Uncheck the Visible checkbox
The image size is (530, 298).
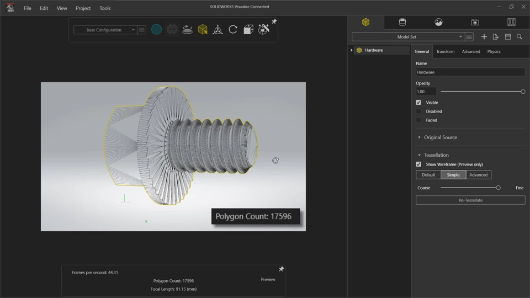(x=418, y=103)
